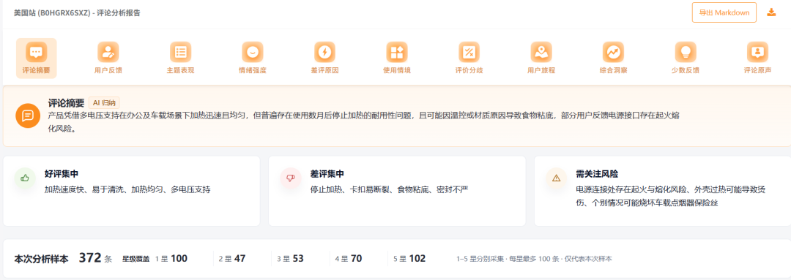Screen dimensions: 791x280
Task: Click the orange comment summary circle icon
Action: coord(28,116)
